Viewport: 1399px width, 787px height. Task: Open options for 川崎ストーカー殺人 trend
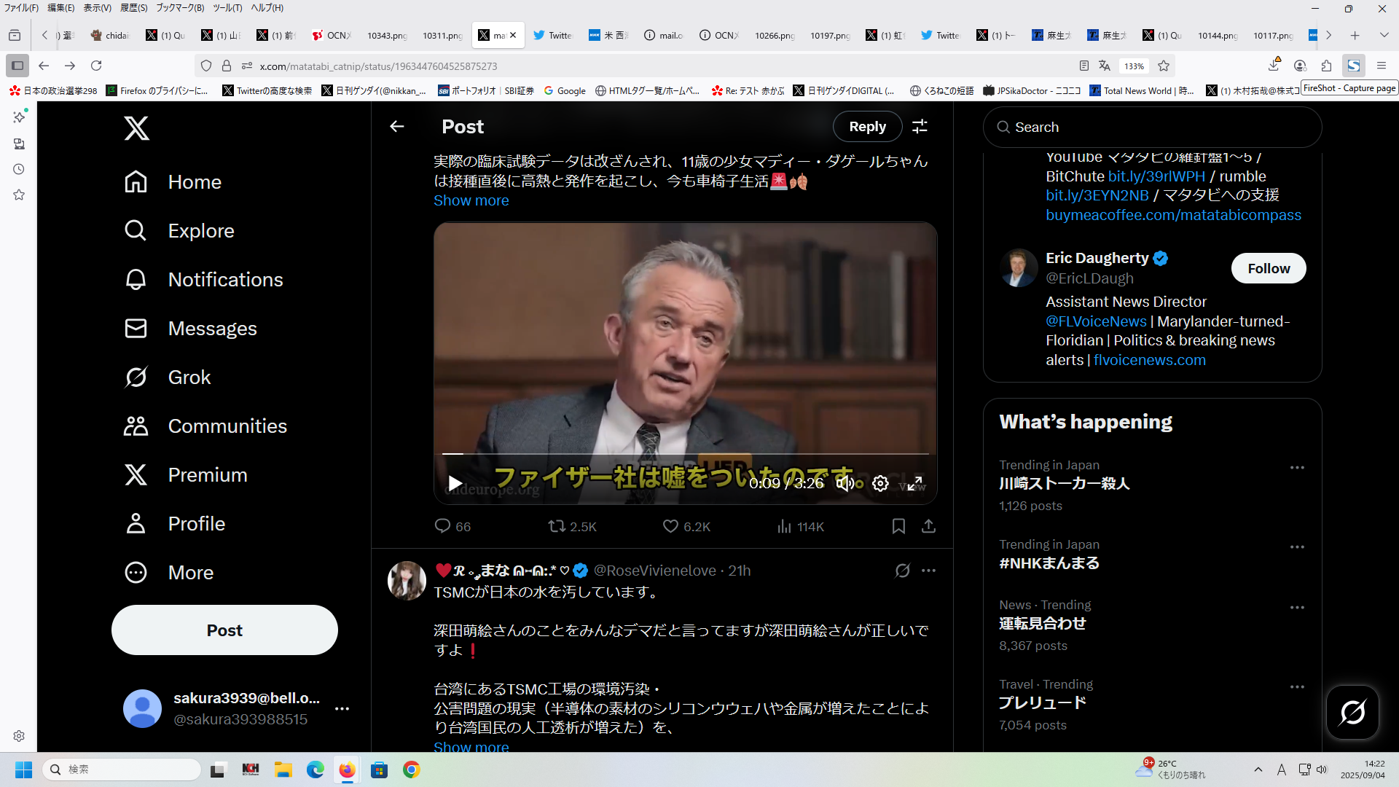coord(1296,468)
